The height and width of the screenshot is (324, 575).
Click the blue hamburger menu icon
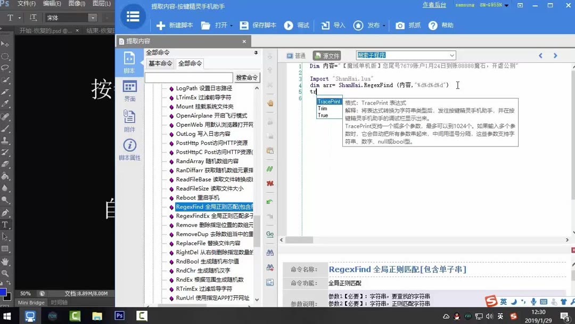click(x=132, y=17)
